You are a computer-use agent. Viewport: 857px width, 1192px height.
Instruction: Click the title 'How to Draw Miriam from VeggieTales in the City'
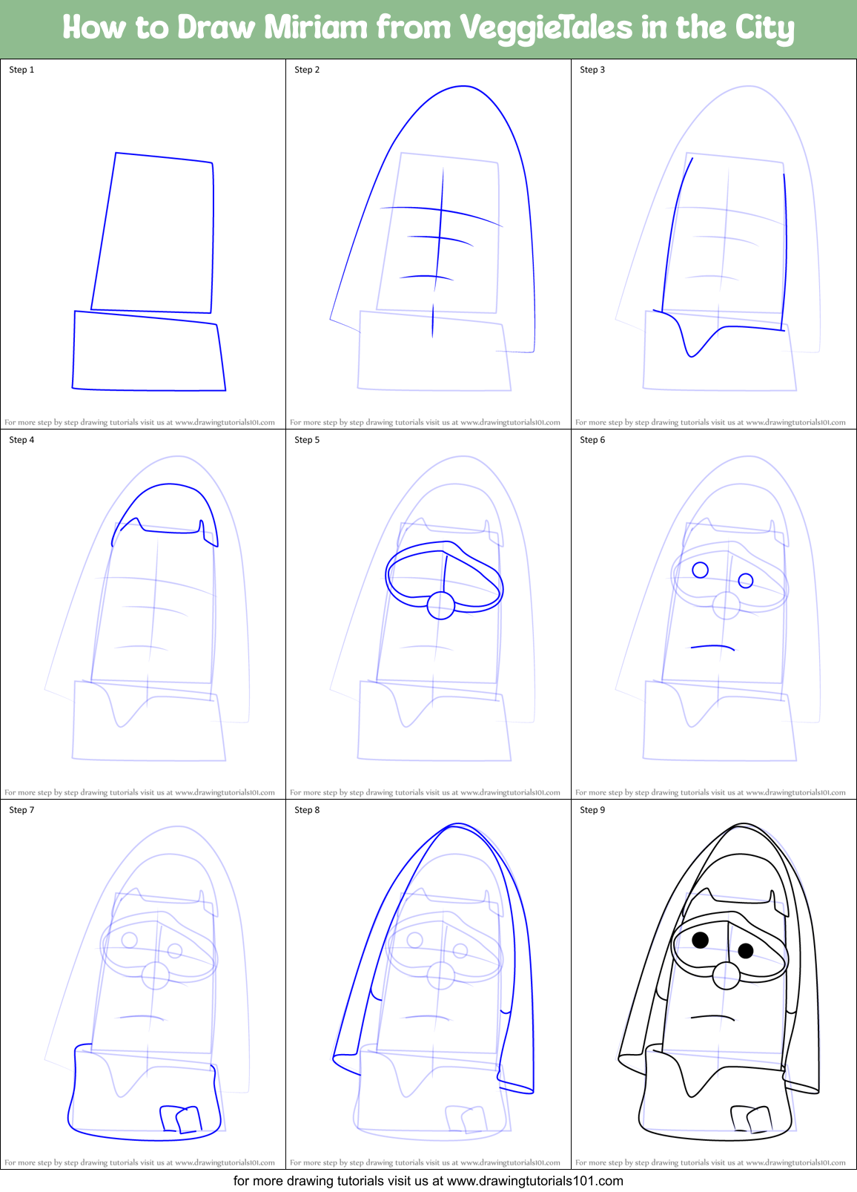click(x=428, y=28)
